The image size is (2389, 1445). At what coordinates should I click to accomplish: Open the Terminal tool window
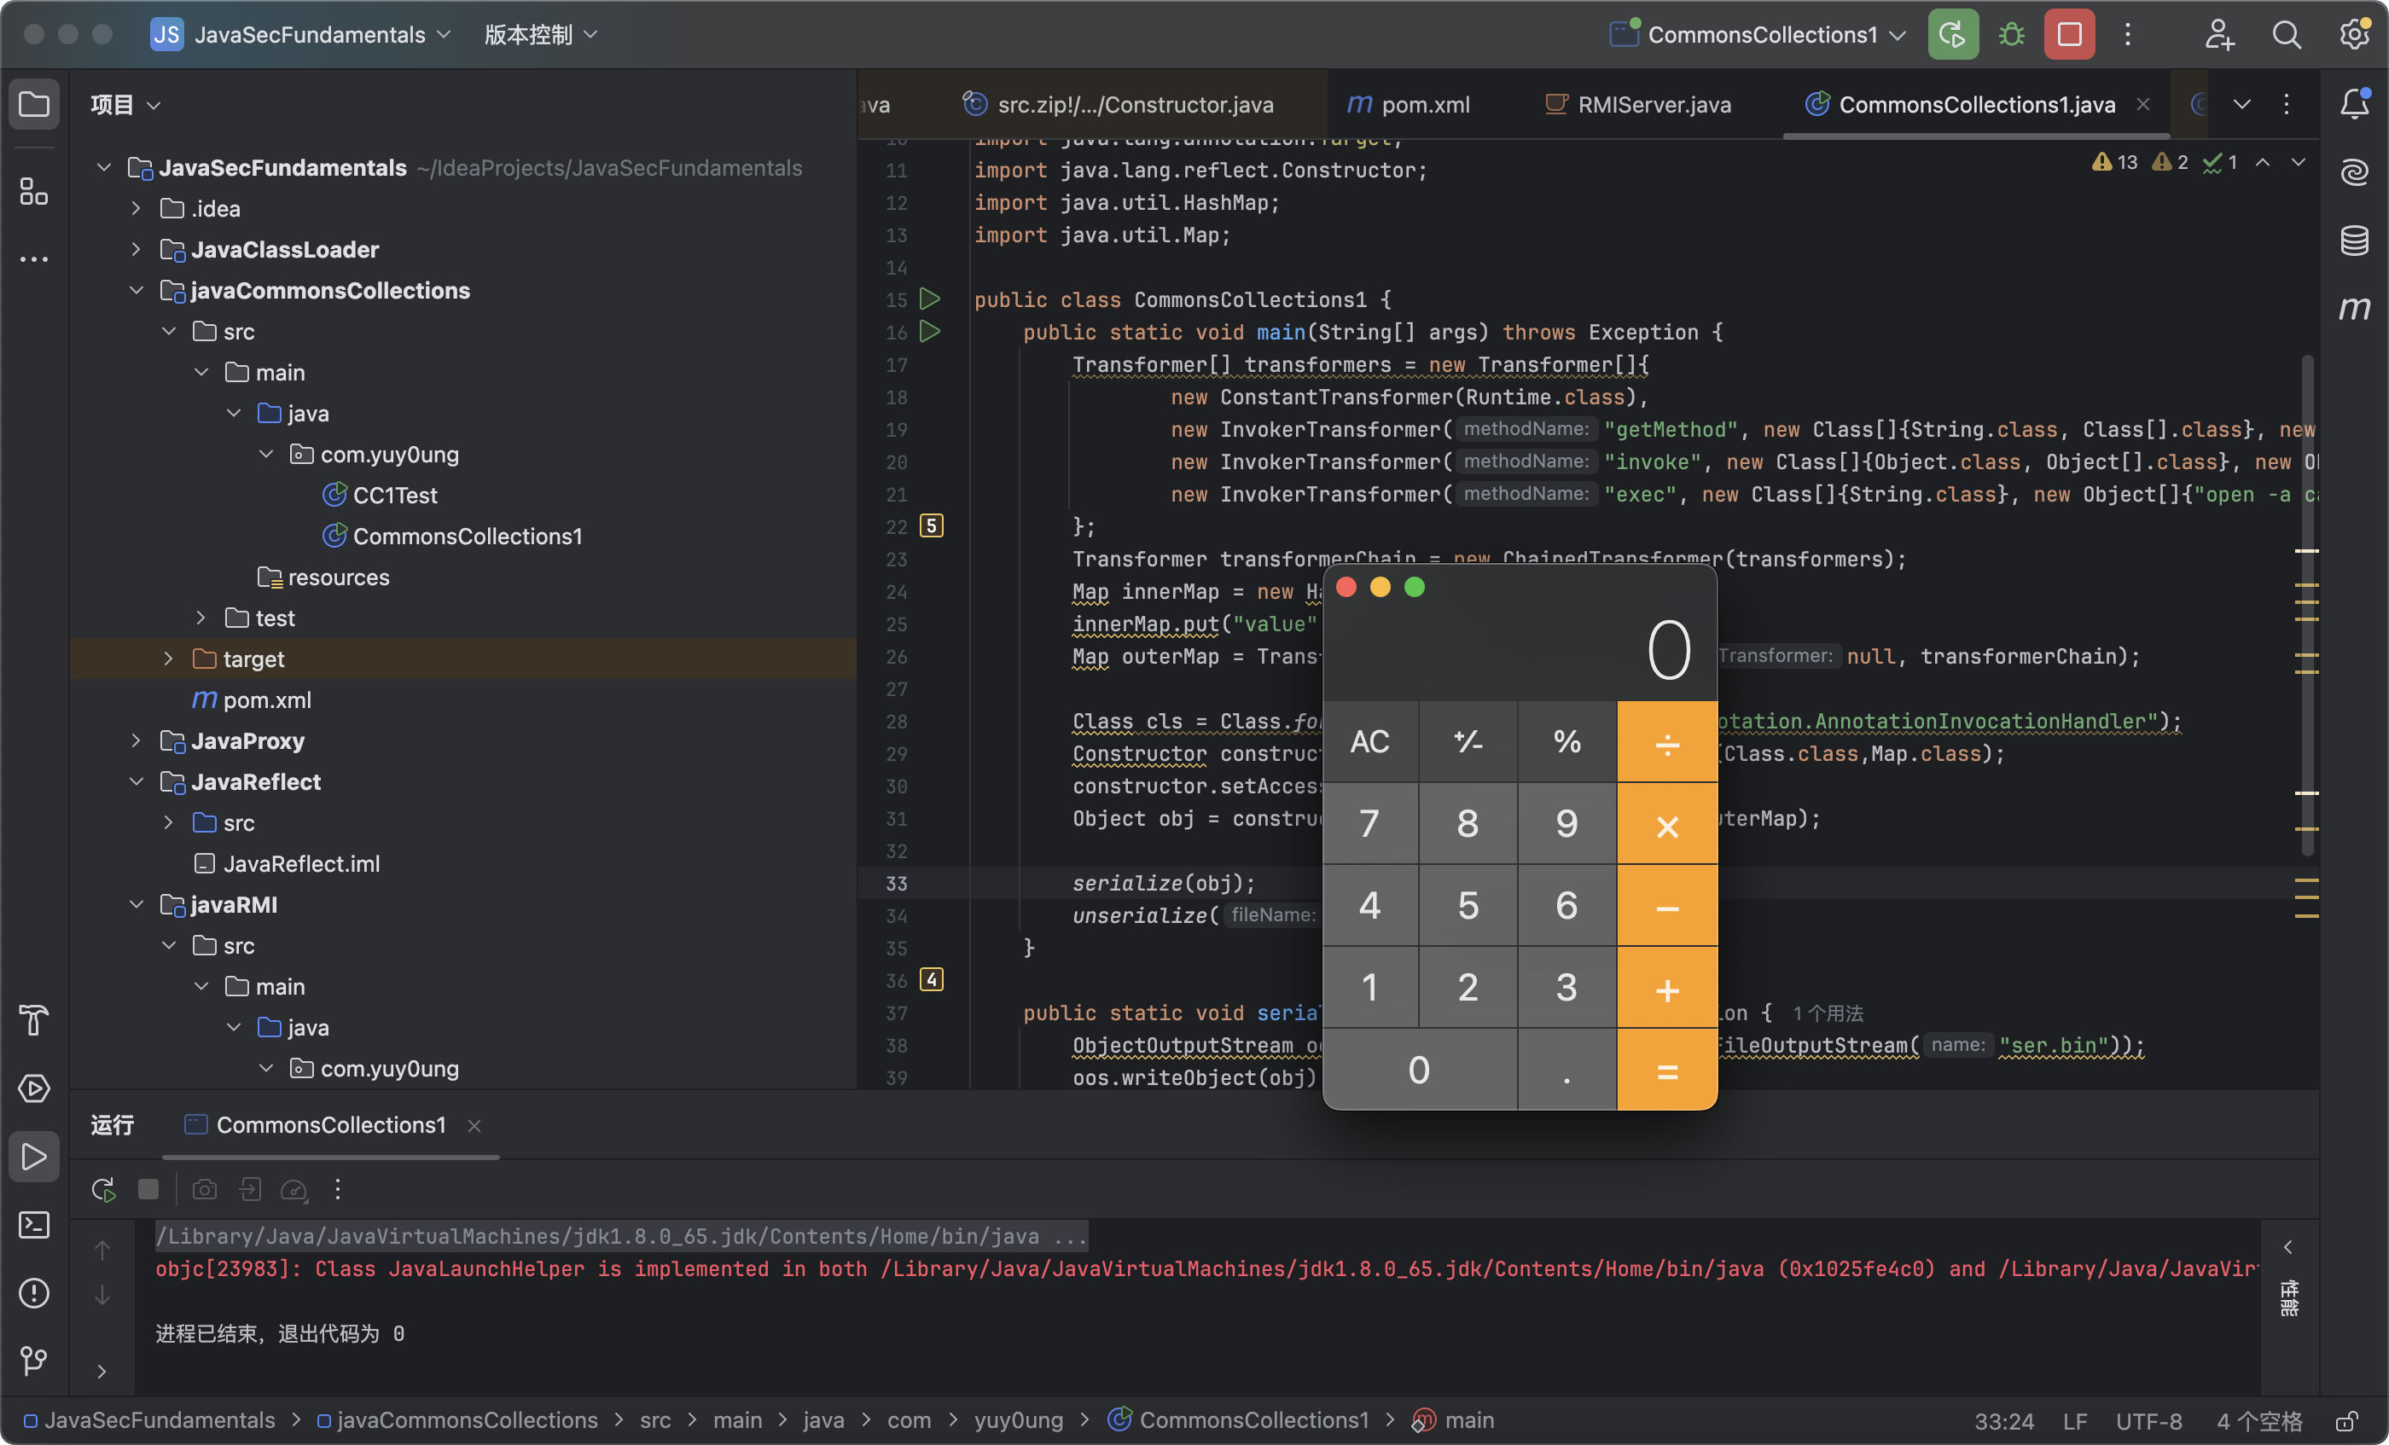tap(34, 1225)
